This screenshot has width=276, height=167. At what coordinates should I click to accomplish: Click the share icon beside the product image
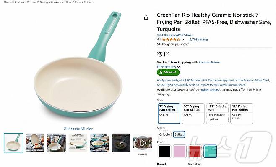[x=146, y=18]
